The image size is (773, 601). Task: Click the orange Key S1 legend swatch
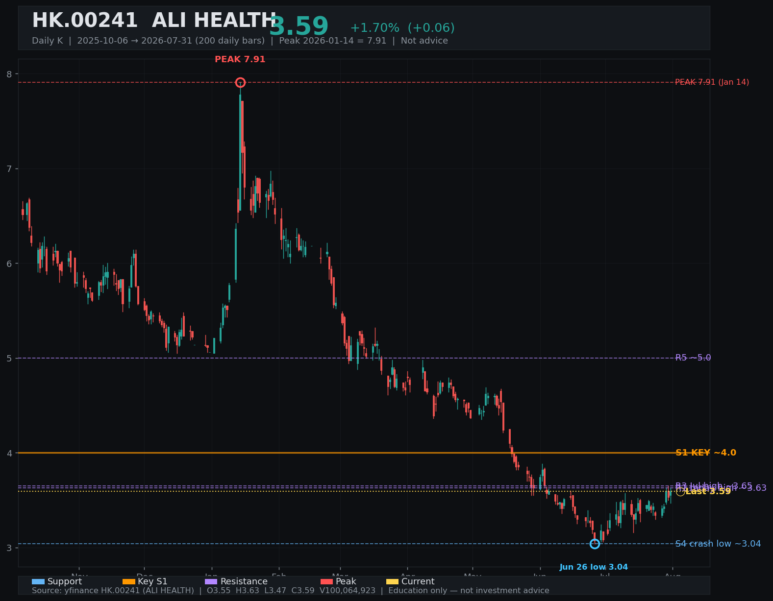[128, 581]
